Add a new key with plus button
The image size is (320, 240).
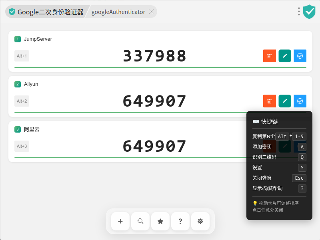[x=120, y=221]
